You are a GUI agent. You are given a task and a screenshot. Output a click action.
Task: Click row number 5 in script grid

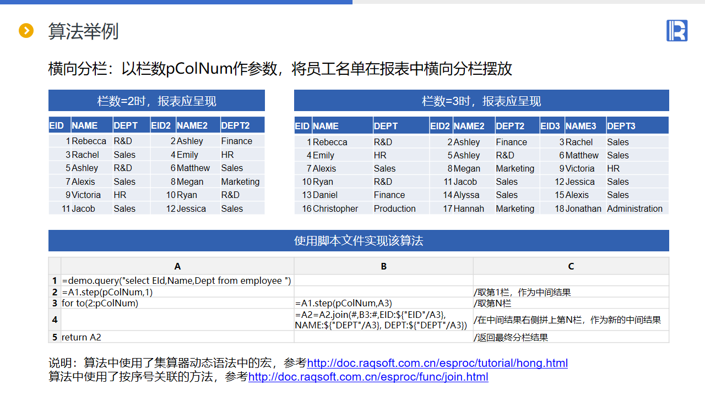click(x=55, y=337)
